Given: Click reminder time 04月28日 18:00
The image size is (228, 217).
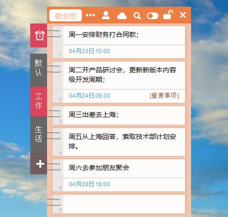Looking at the screenshot, I should coord(89,184).
